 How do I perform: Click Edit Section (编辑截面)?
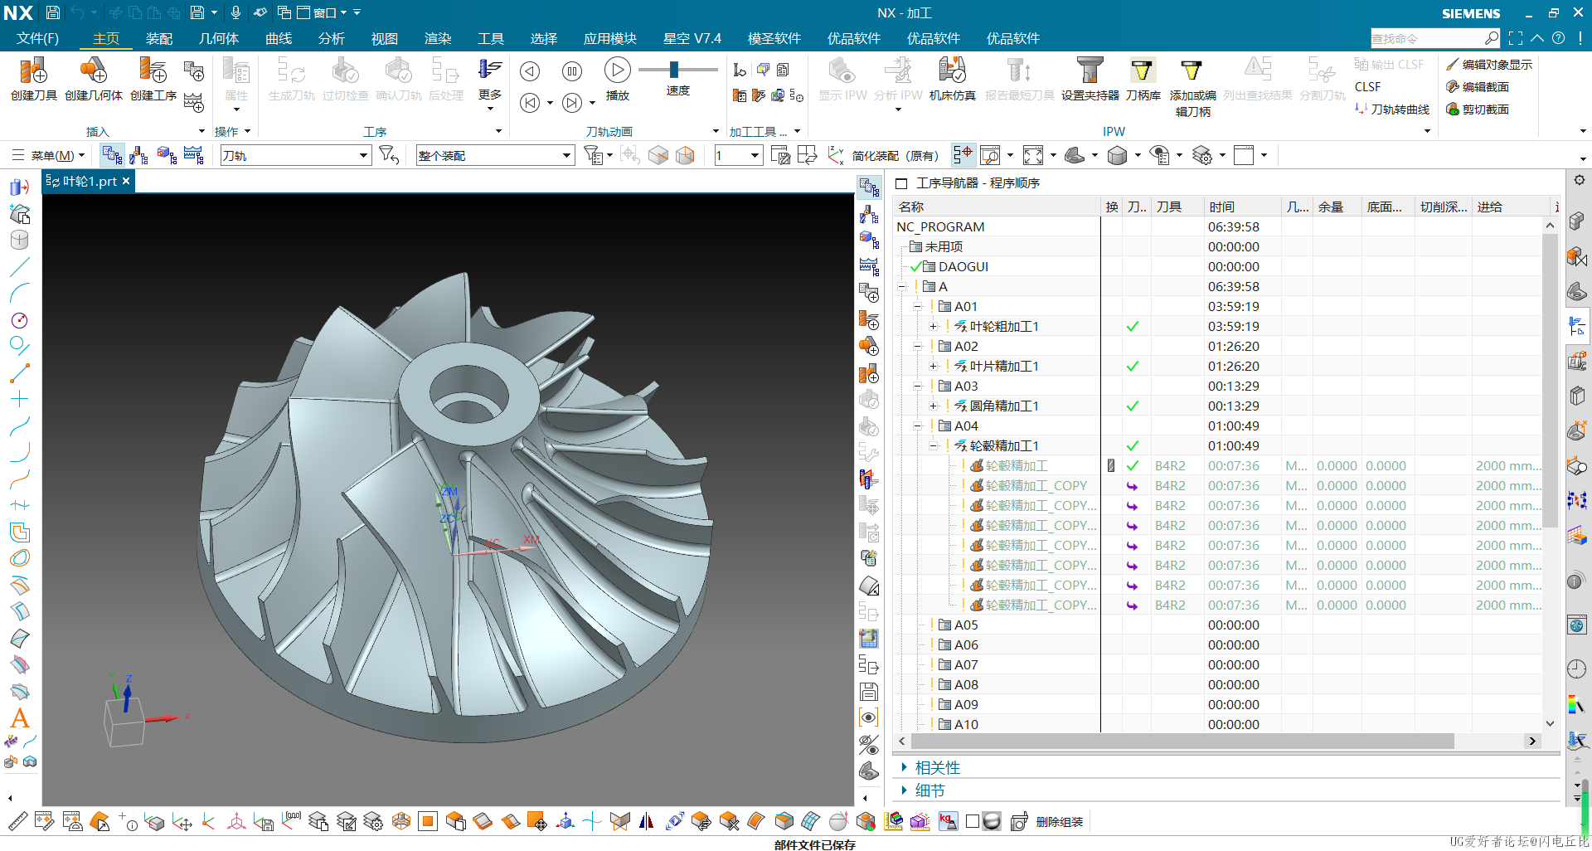point(1478,86)
